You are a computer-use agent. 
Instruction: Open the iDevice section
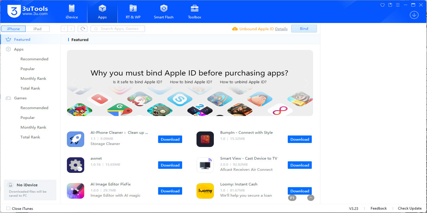pos(72,12)
